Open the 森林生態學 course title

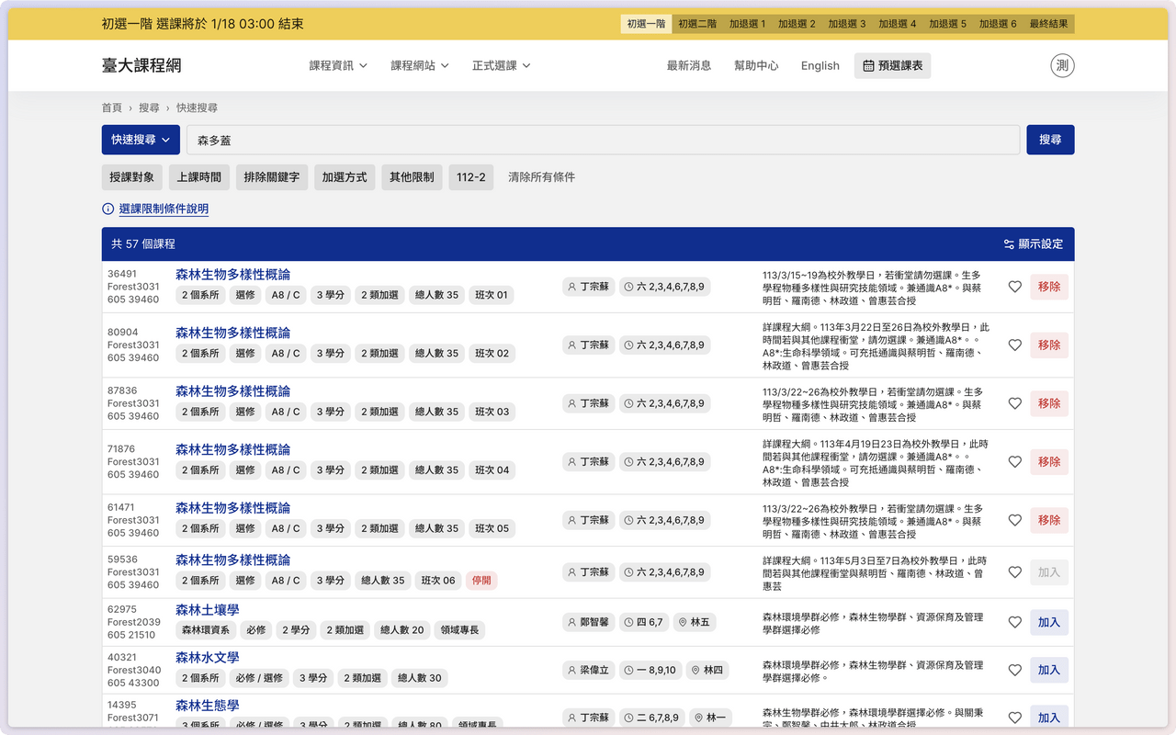tap(208, 706)
